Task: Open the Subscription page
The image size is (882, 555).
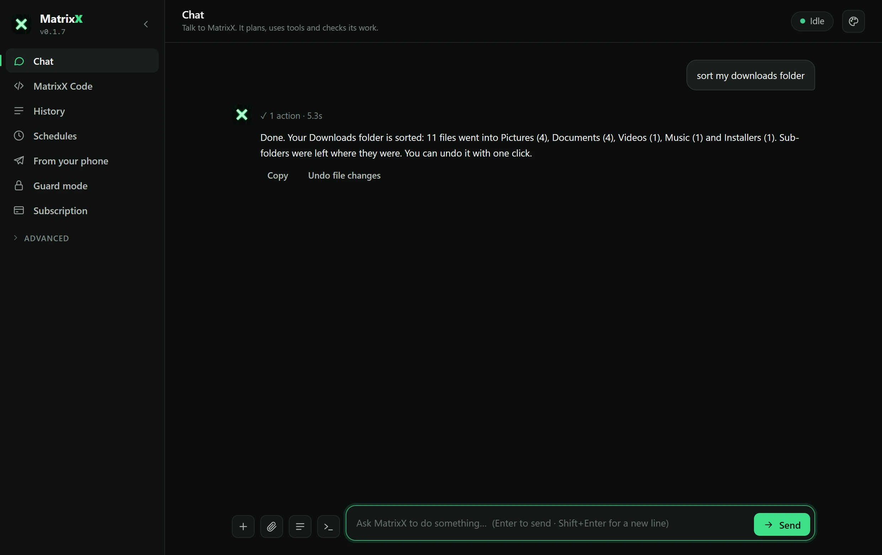Action: pos(82,210)
